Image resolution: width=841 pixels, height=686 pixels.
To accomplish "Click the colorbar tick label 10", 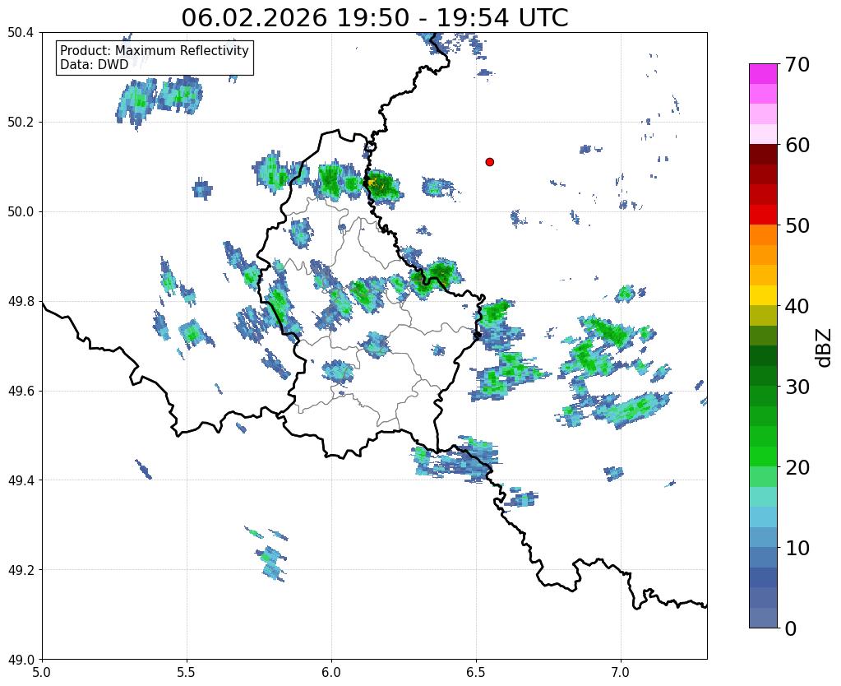I will pyautogui.click(x=797, y=548).
